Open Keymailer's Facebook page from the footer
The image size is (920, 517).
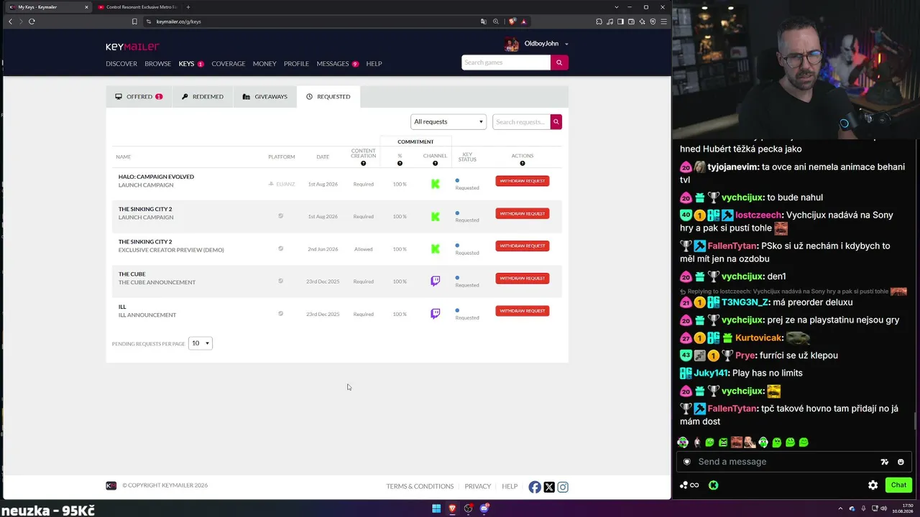535,487
